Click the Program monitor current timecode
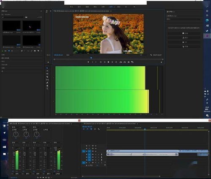 click(x=58, y=55)
